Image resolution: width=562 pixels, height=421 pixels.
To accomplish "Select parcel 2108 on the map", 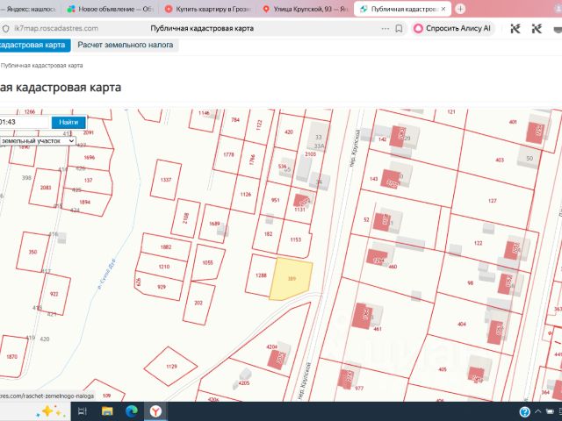I will 185,218.
